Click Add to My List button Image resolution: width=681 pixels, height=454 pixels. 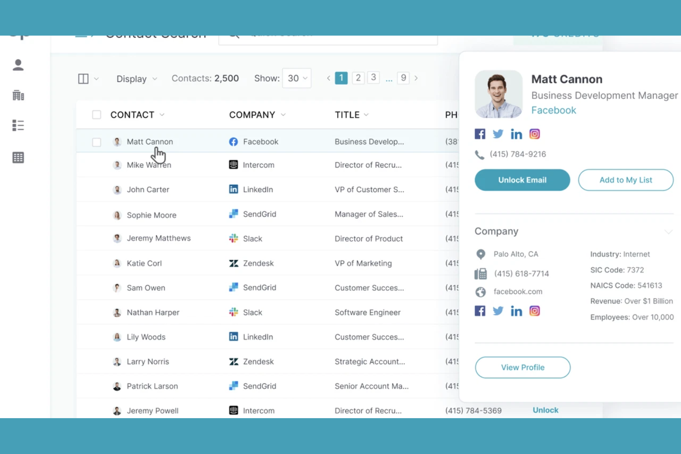point(626,180)
